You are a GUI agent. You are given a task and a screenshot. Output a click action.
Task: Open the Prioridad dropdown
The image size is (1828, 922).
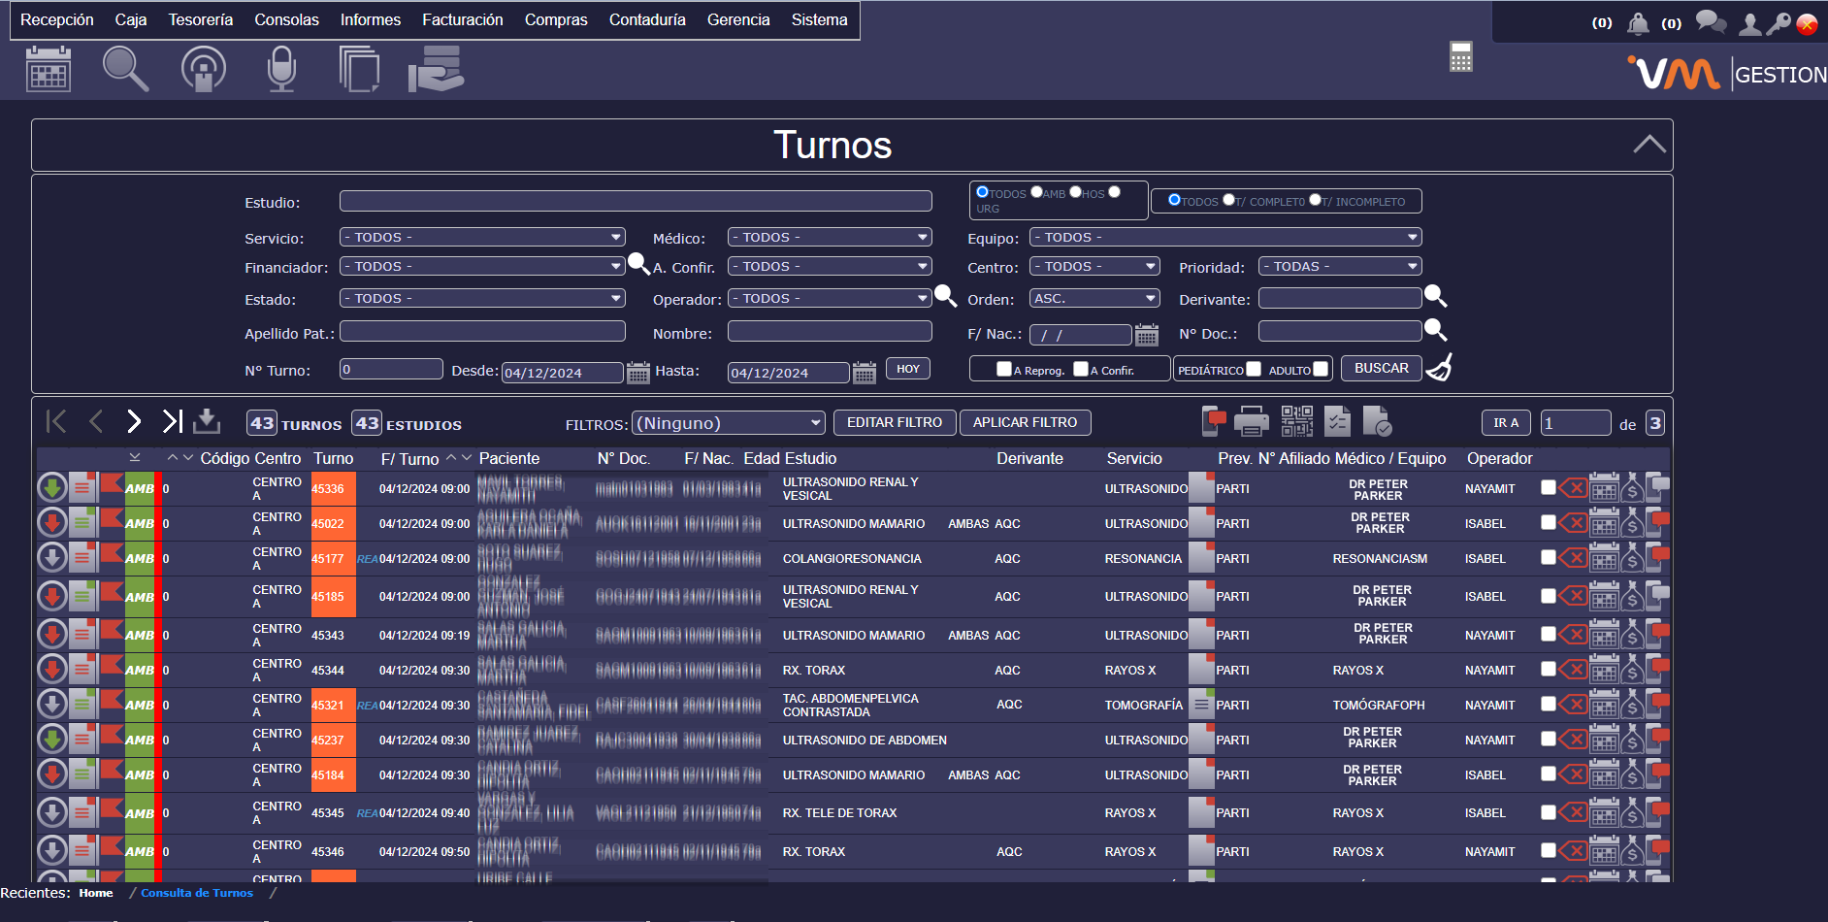[x=1340, y=266]
